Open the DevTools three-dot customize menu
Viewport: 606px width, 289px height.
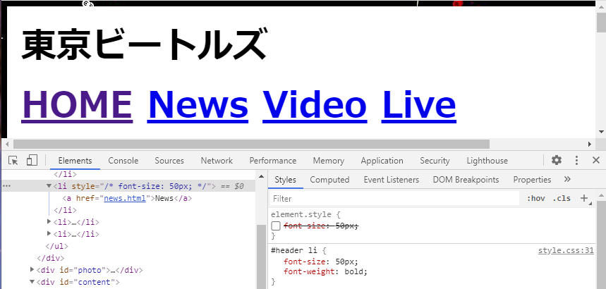click(x=576, y=161)
